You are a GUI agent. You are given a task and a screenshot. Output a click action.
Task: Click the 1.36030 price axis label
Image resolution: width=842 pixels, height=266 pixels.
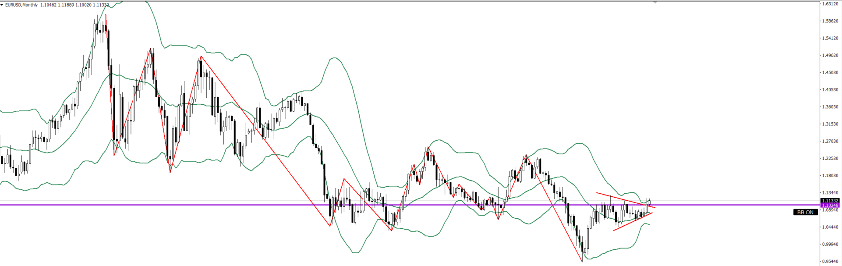pos(830,107)
